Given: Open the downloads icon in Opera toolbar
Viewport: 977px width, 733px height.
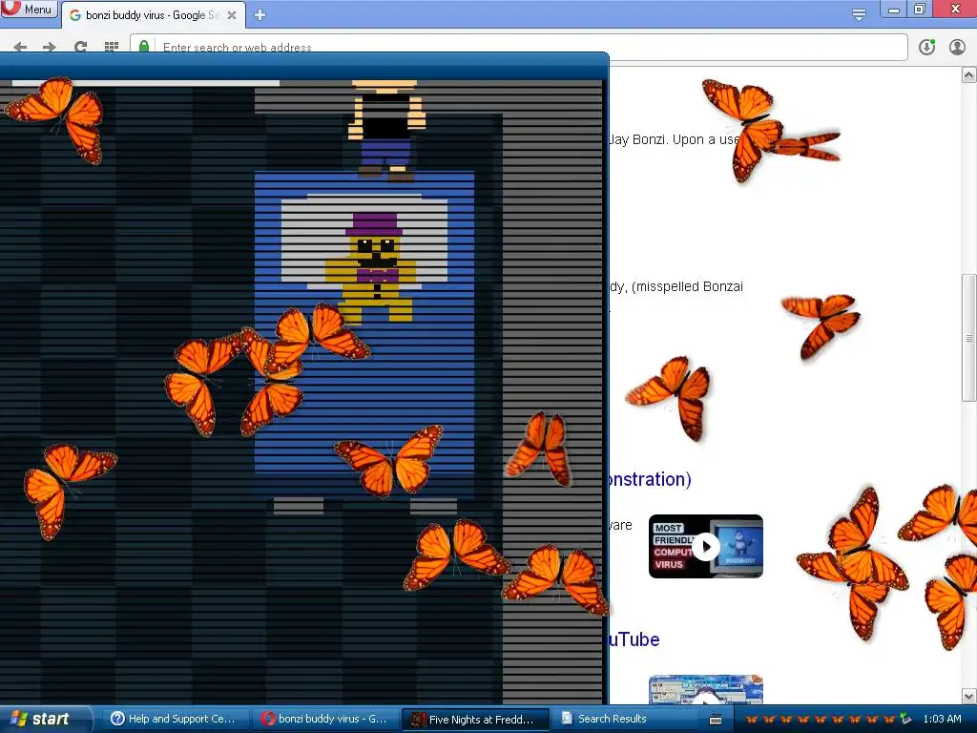Looking at the screenshot, I should point(927,47).
